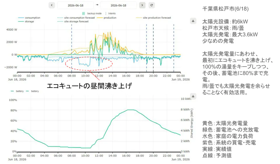Click the 千葉県松戸市(6/18) heading
Screen dimensions: 280x164
[x=225, y=9]
